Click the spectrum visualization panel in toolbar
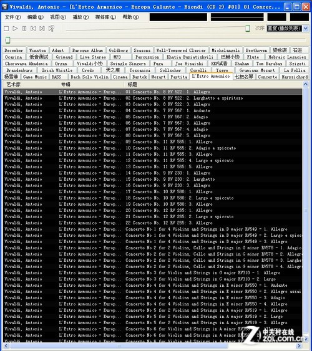Image resolution: width=312 pixels, height=351 pixels. click(178, 17)
